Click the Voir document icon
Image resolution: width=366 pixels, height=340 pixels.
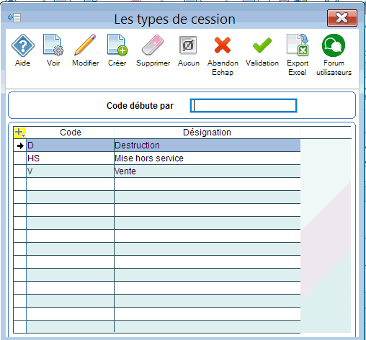point(53,45)
